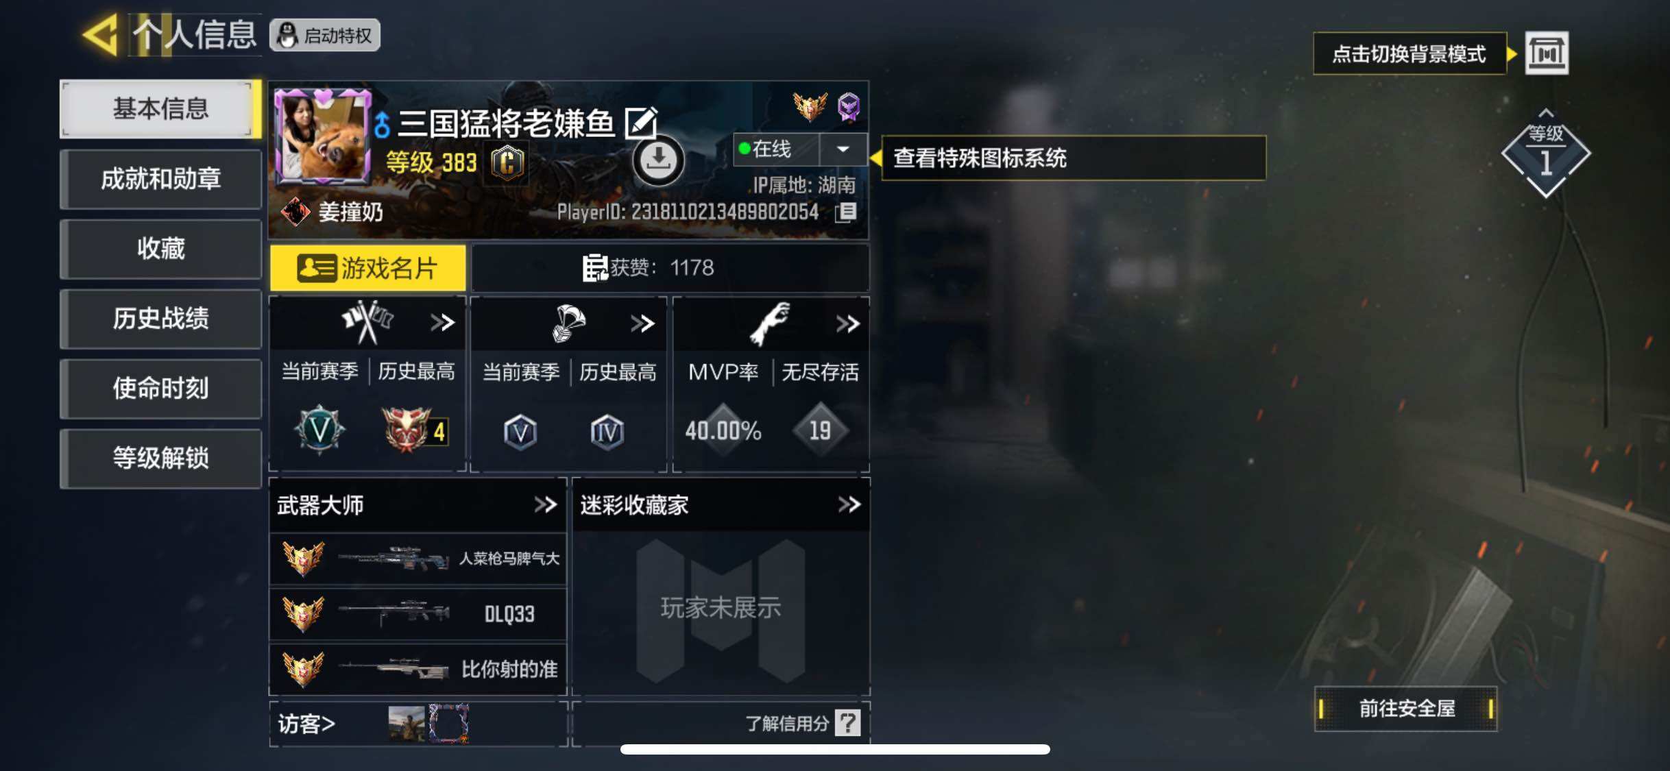
Task: Open the 历史战绩 tab
Action: point(160,318)
